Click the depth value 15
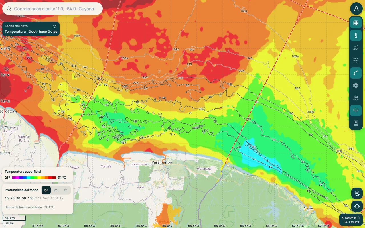 [x=7, y=198]
